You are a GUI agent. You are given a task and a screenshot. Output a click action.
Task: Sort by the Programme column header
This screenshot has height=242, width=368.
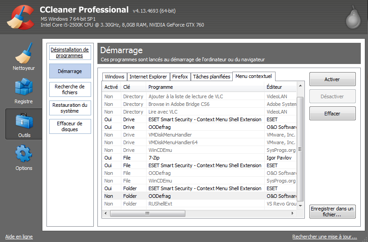coord(205,87)
